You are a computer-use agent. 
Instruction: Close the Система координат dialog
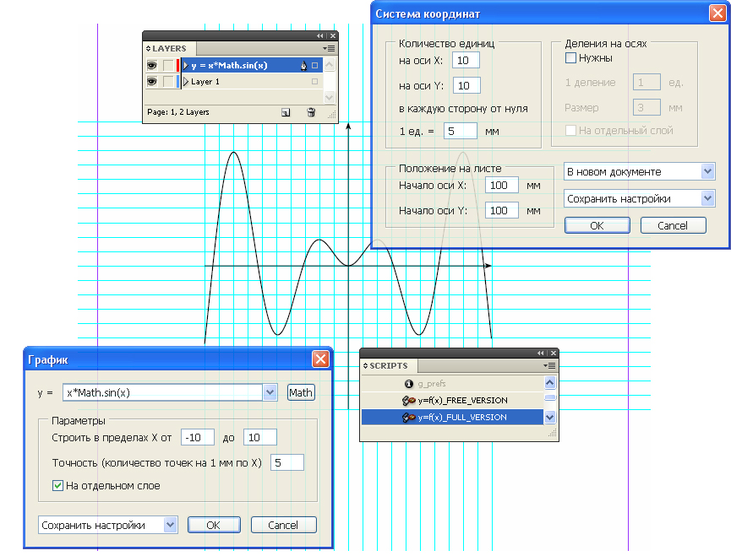[717, 13]
